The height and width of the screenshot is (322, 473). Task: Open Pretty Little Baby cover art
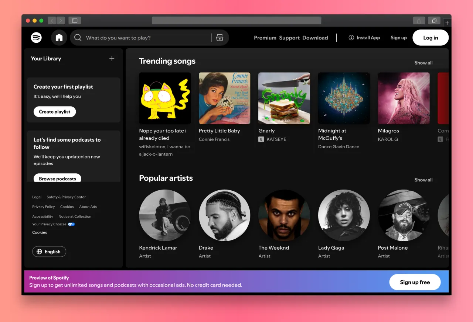(x=225, y=98)
